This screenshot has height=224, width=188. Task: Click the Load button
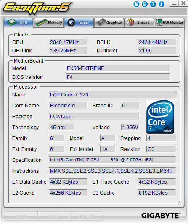click(x=54, y=216)
